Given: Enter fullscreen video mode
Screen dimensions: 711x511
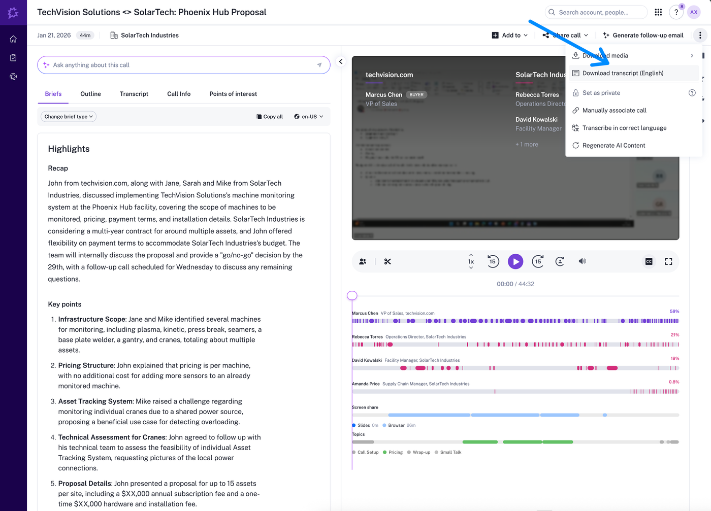Looking at the screenshot, I should tap(668, 261).
